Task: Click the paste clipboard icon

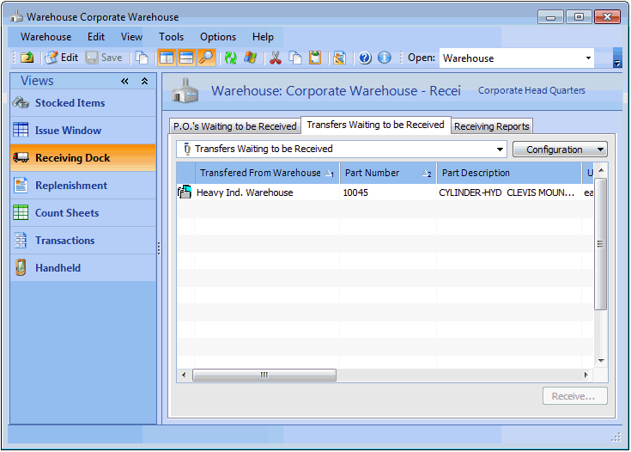Action: click(315, 58)
